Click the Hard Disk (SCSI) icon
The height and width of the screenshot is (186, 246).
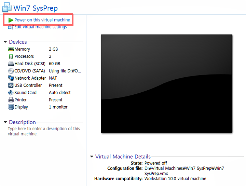coord(11,64)
